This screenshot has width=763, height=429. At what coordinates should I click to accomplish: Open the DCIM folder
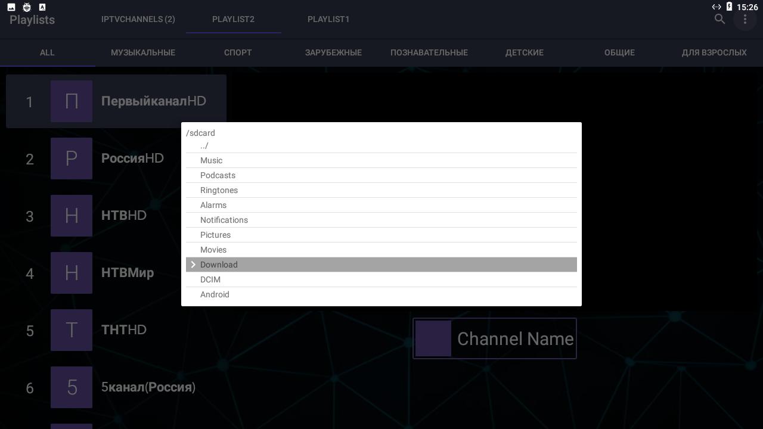click(x=381, y=279)
